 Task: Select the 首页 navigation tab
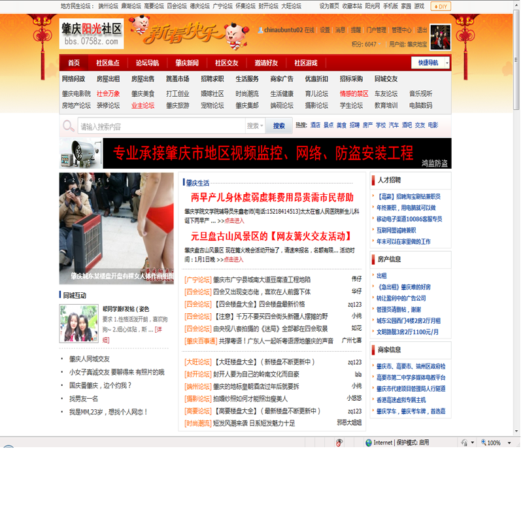pos(74,63)
